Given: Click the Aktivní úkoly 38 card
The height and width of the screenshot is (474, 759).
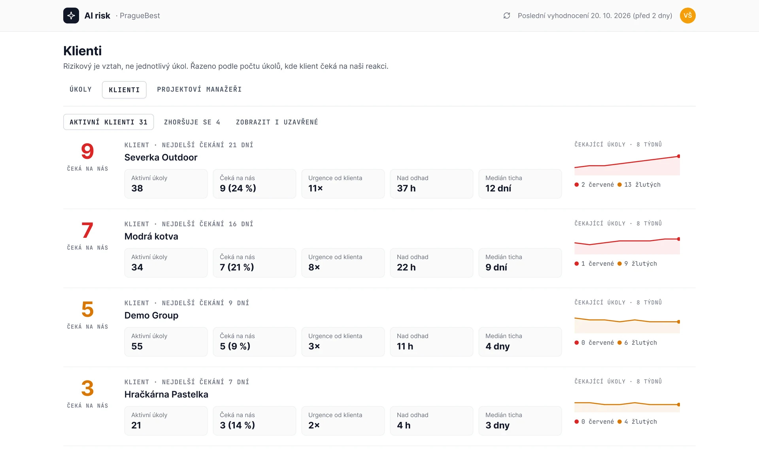Looking at the screenshot, I should click(x=166, y=184).
